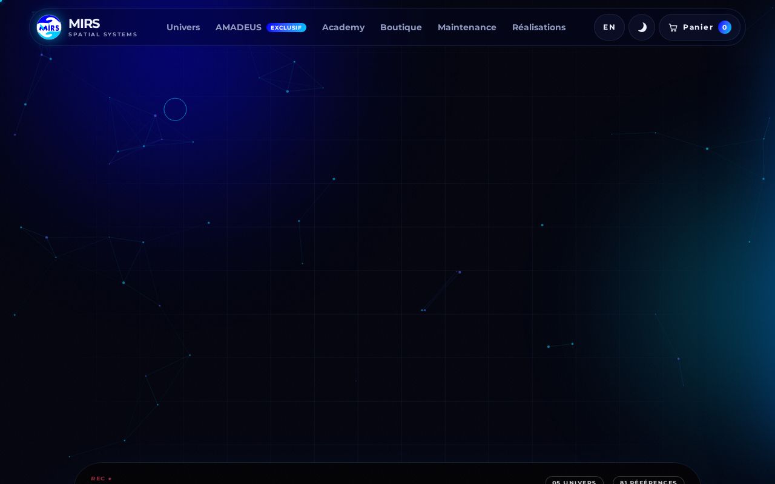Viewport: 775px width, 484px height.
Task: Go to the Réalisations page
Action: click(539, 27)
